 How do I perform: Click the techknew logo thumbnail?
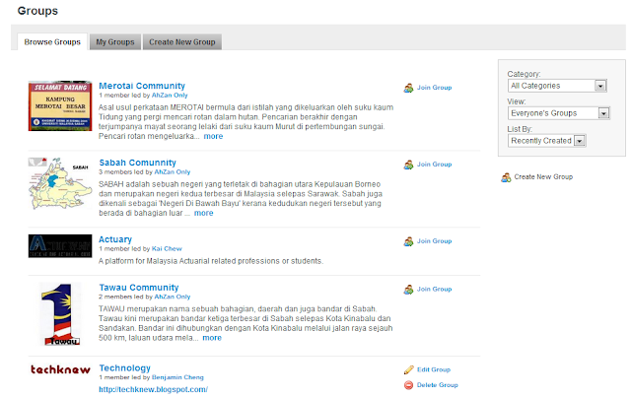(x=60, y=369)
